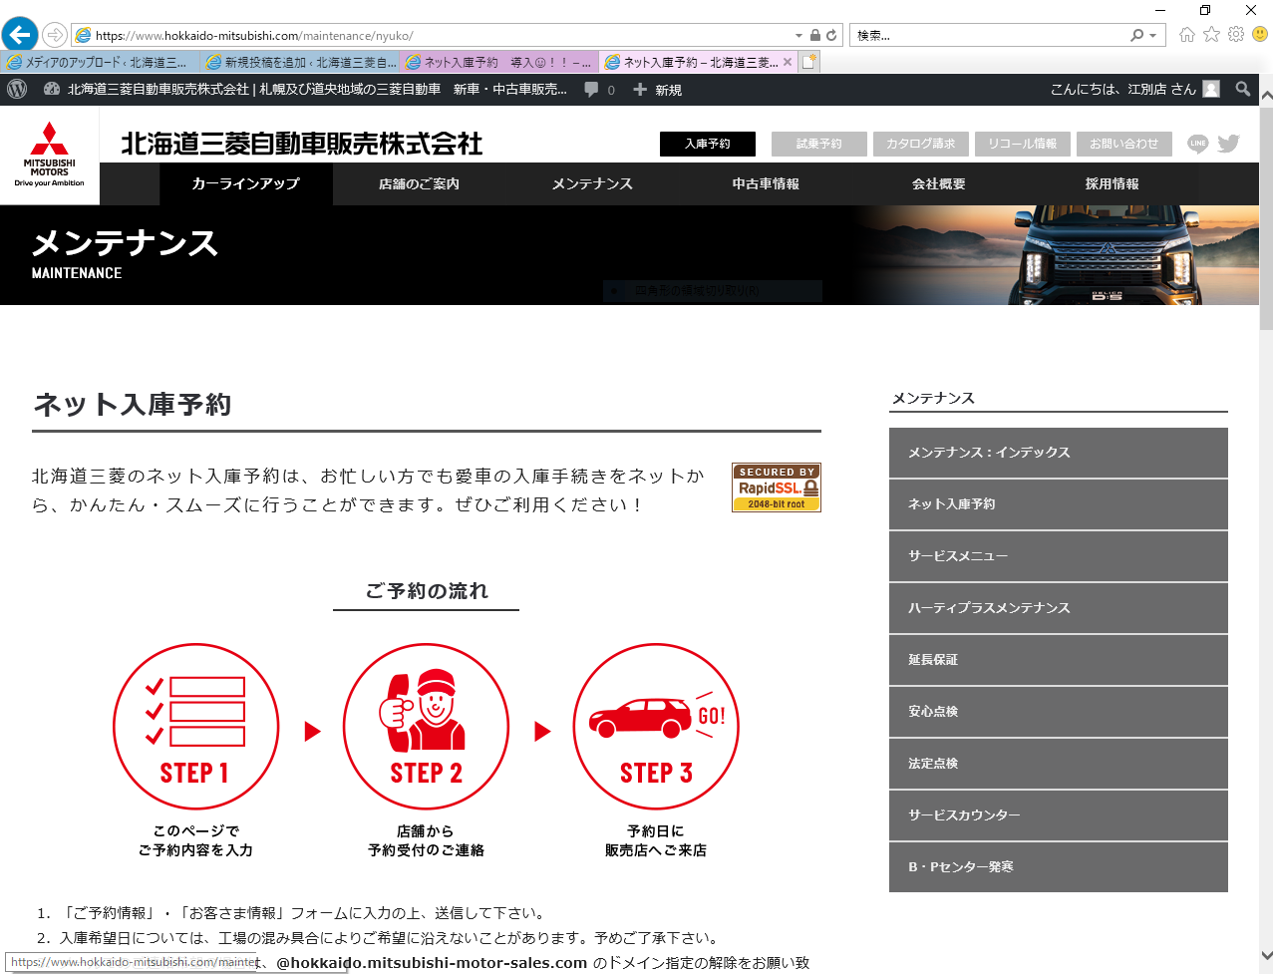
Task: Open the ハーティプラスメンテナンス sidebar link
Action: point(1059,608)
